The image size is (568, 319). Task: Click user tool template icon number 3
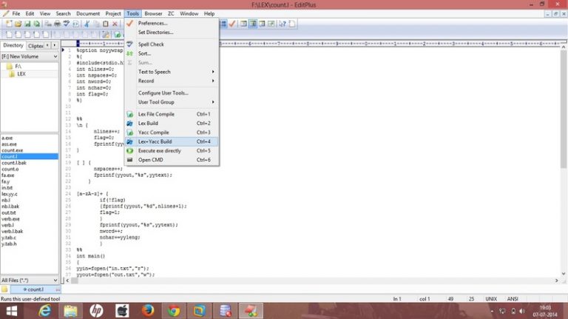(27, 35)
